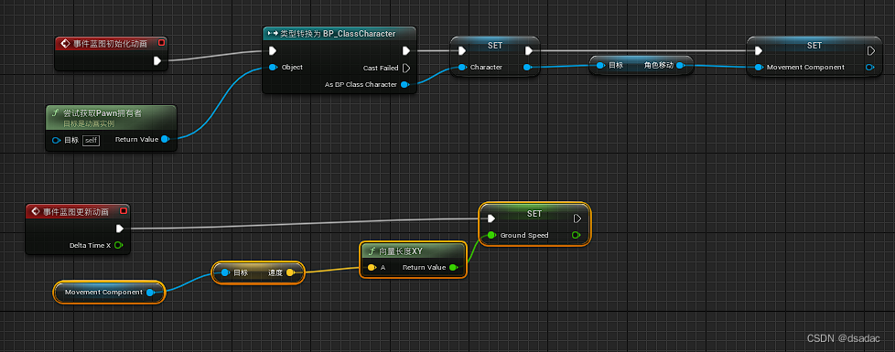Click exec input pin of SET Movement Component
Viewport: 895px width, 352px height.
pos(758,51)
